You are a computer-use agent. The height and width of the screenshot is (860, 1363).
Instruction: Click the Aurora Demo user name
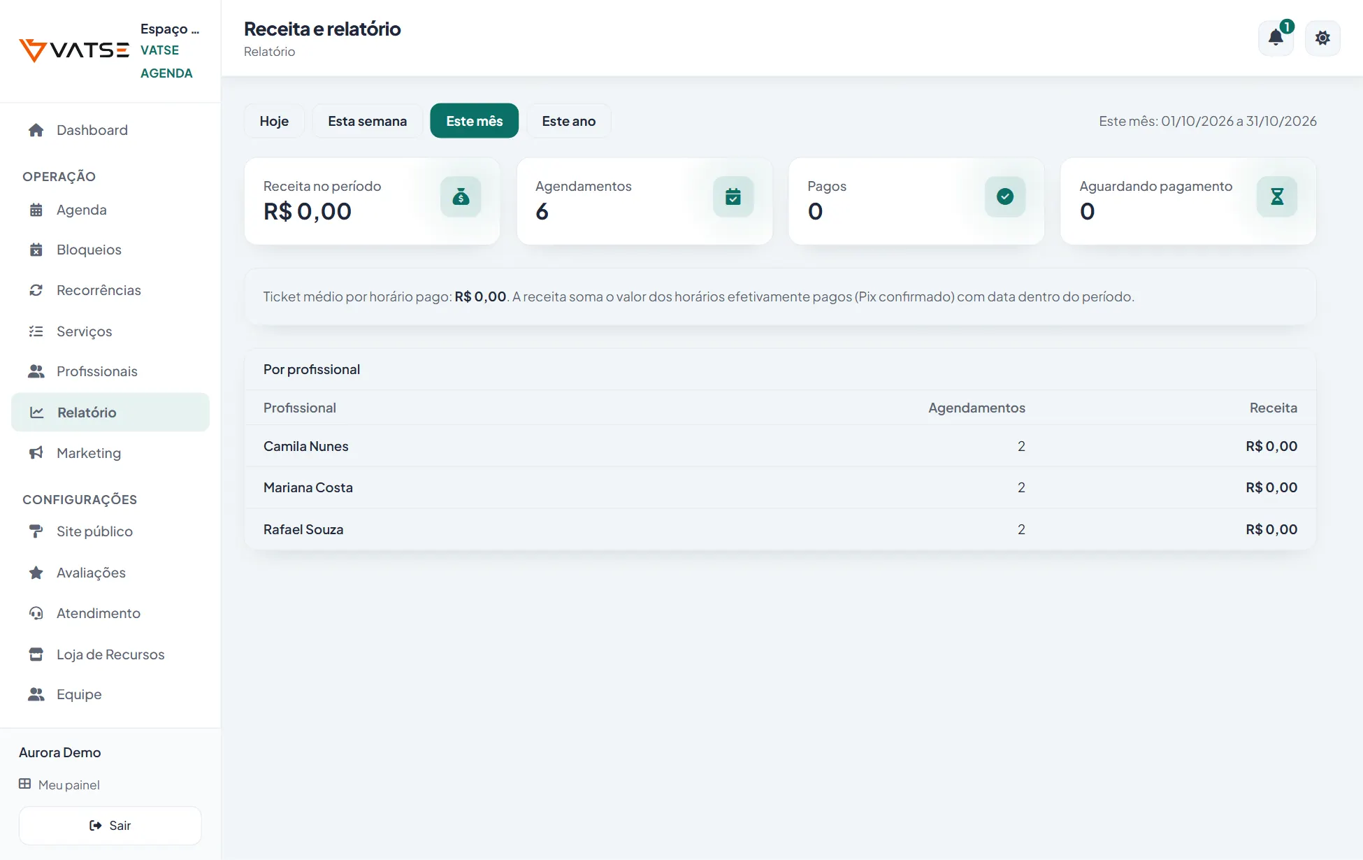pyautogui.click(x=60, y=752)
